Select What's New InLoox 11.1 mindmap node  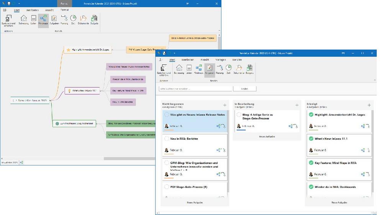[x=82, y=91]
